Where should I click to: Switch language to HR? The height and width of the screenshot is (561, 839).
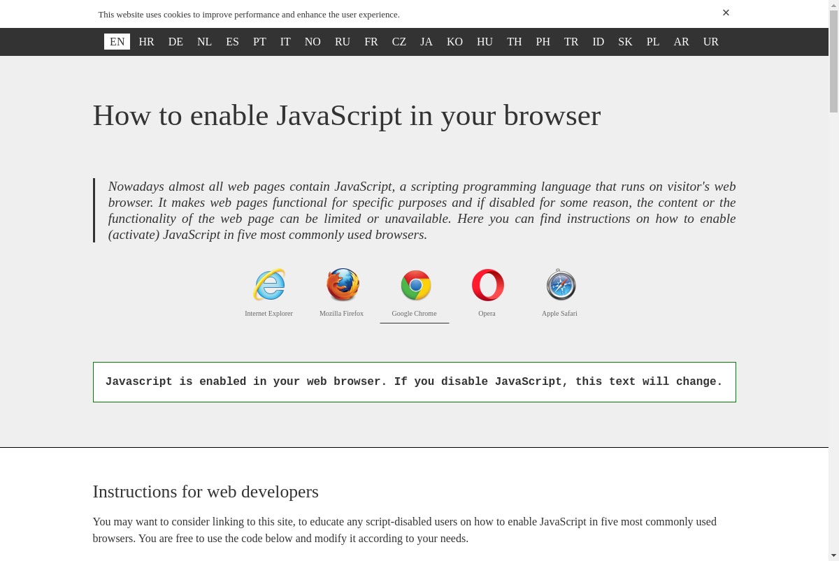pyautogui.click(x=146, y=42)
